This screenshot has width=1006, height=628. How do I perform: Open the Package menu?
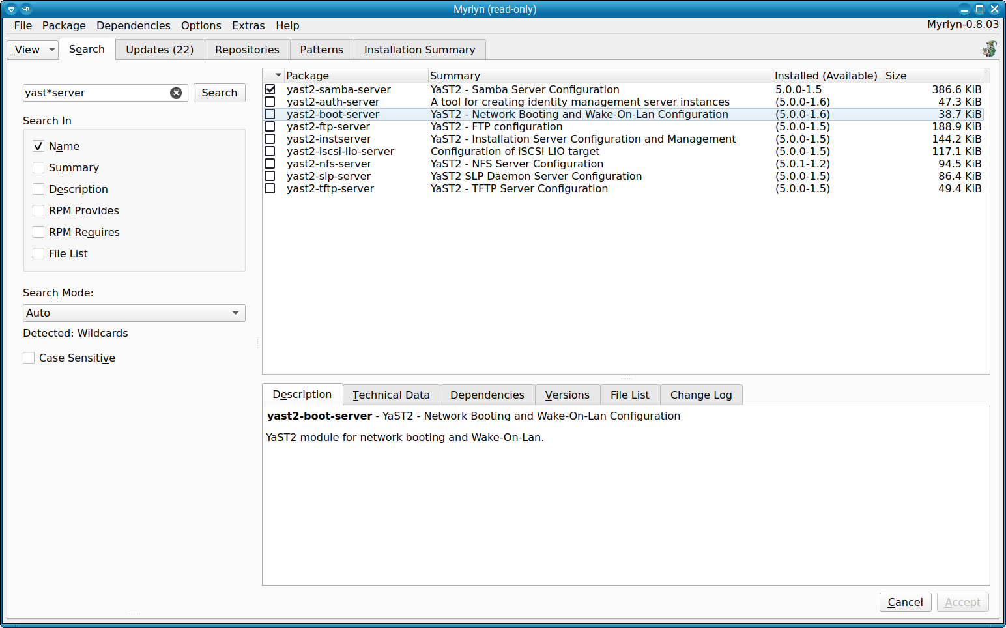pos(64,25)
